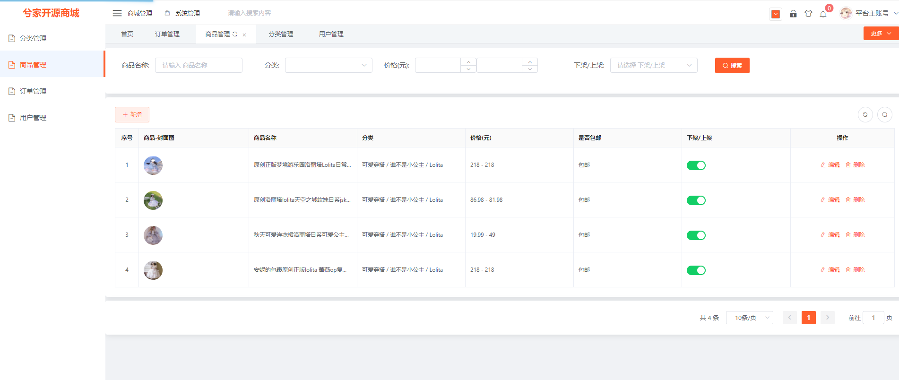
Task: Increase maximum price stepper up arrow
Action: coord(530,62)
